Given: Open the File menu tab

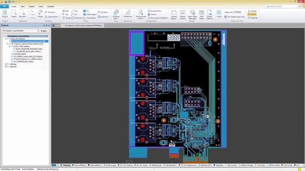Looking at the screenshot, I should click(4, 6).
